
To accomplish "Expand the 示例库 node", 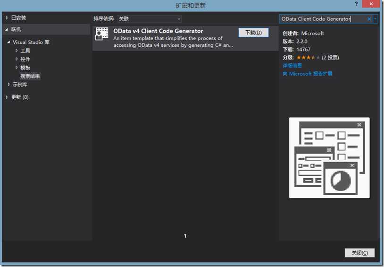I will (x=9, y=85).
